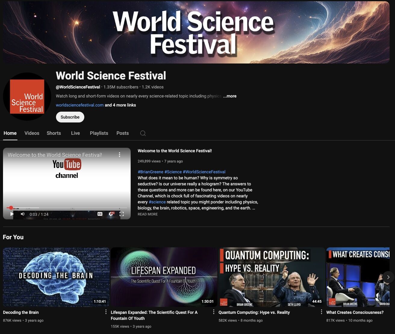Open 'Decoding the Brain' video title

(21, 312)
